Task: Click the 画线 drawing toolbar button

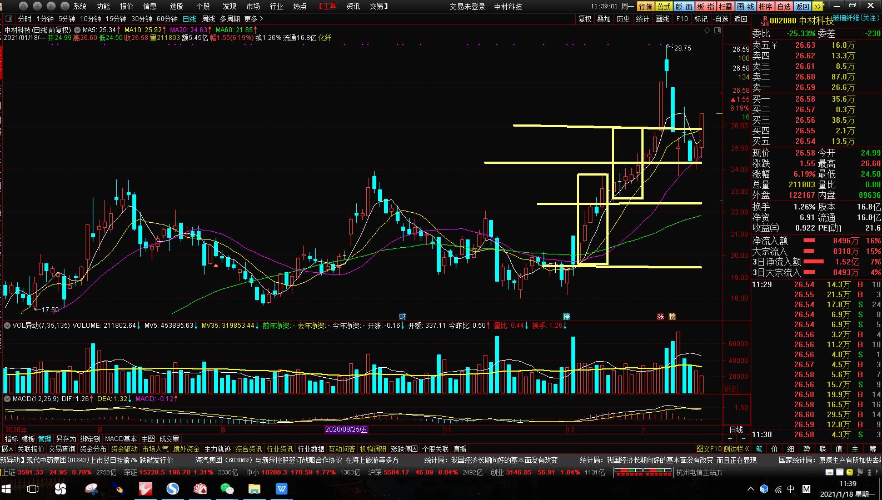Action: pyautogui.click(x=745, y=7)
